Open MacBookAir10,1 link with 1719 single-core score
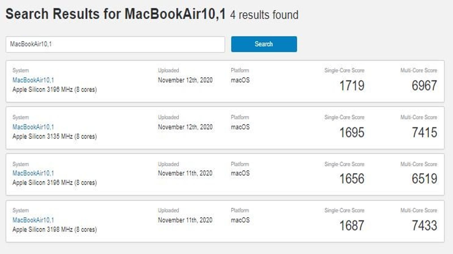 tap(33, 80)
